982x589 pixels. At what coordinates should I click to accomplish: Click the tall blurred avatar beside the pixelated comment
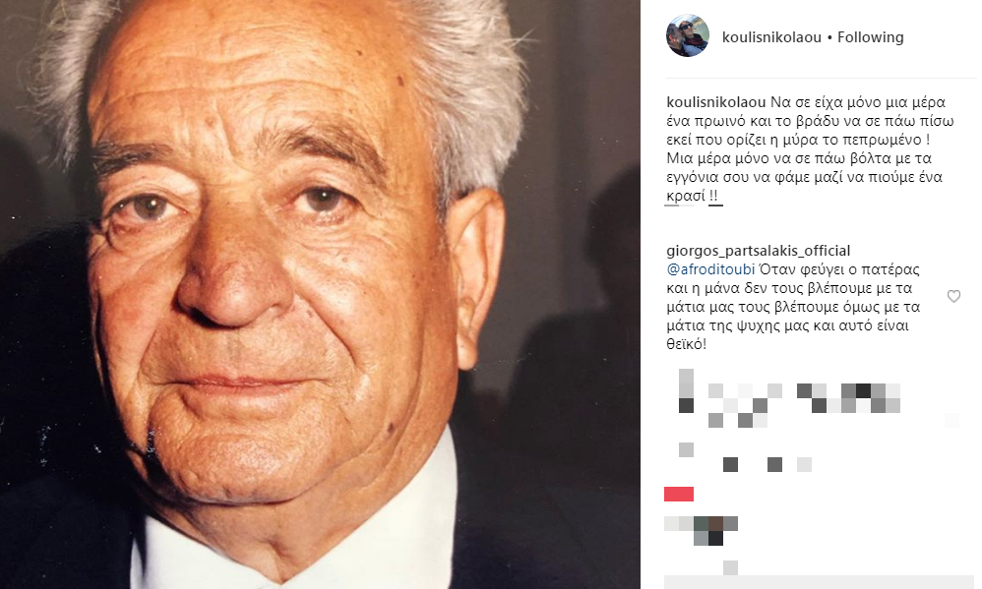click(x=687, y=390)
